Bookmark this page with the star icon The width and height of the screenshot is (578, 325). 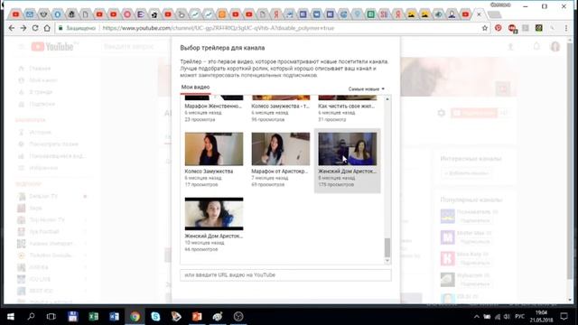[485, 28]
